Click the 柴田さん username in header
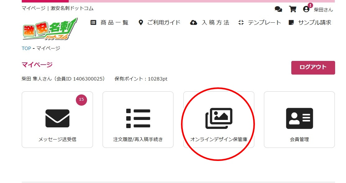 [323, 10]
